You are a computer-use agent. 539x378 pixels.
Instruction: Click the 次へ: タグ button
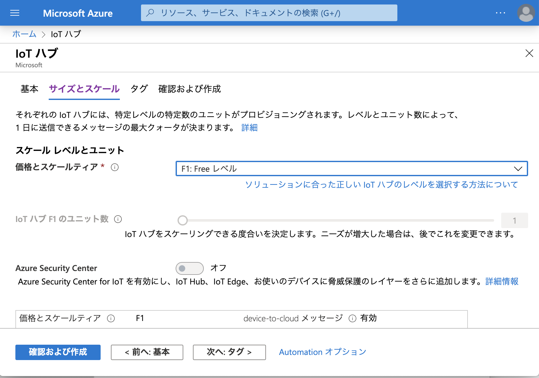[229, 352]
